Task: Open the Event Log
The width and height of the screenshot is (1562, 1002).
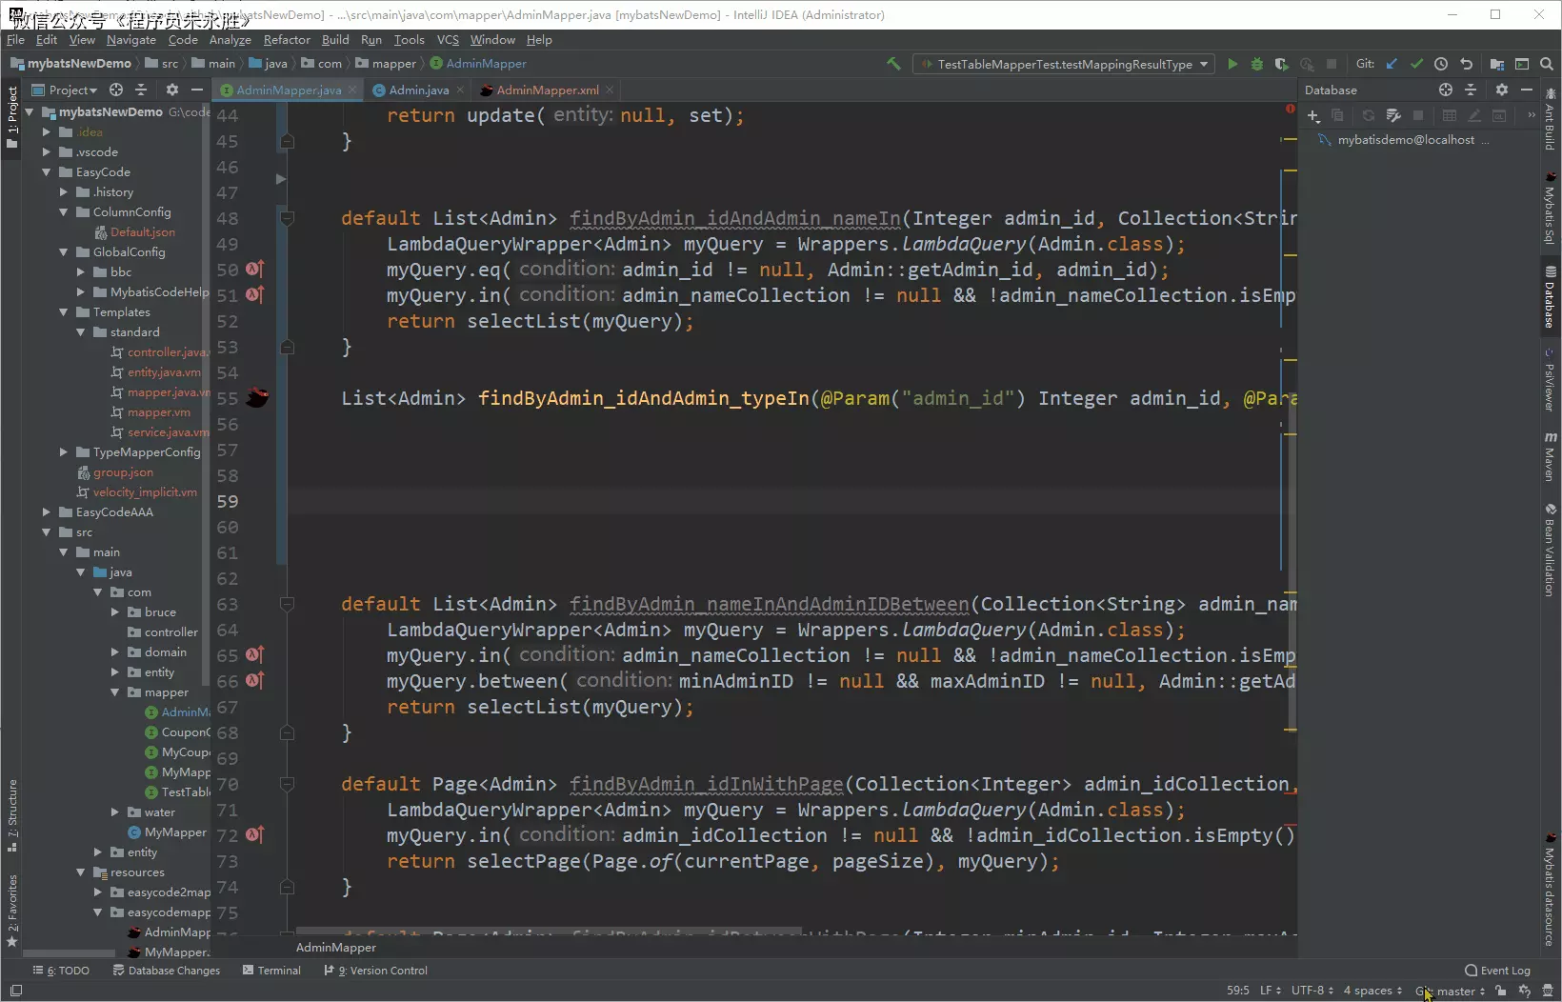Action: [x=1497, y=971]
